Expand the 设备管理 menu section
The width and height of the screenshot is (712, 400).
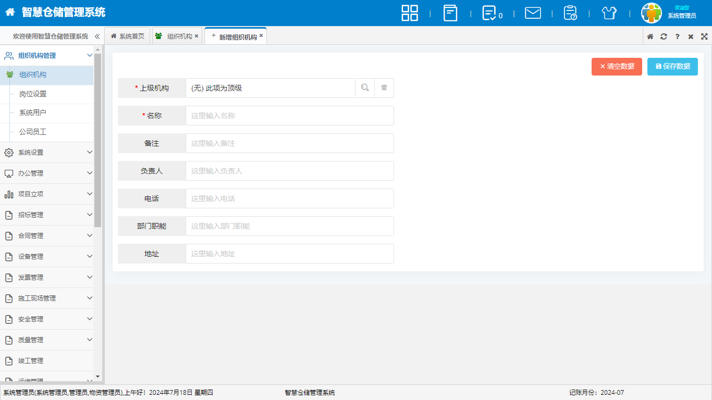pos(47,257)
